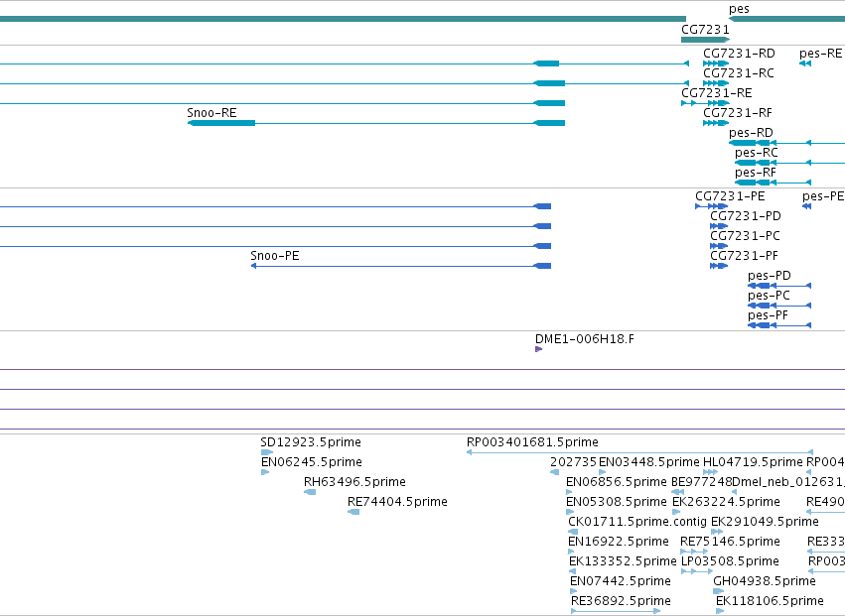Select EST EK118106.5prime
The image size is (845, 616).
[770, 601]
